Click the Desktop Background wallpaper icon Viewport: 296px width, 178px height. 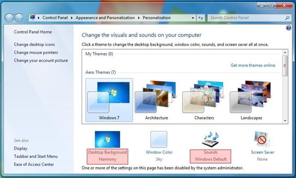click(x=108, y=140)
